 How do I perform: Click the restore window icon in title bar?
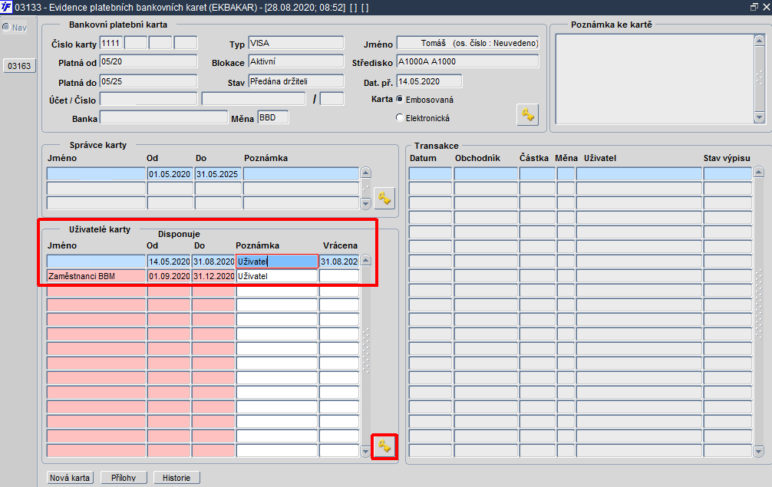(754, 7)
